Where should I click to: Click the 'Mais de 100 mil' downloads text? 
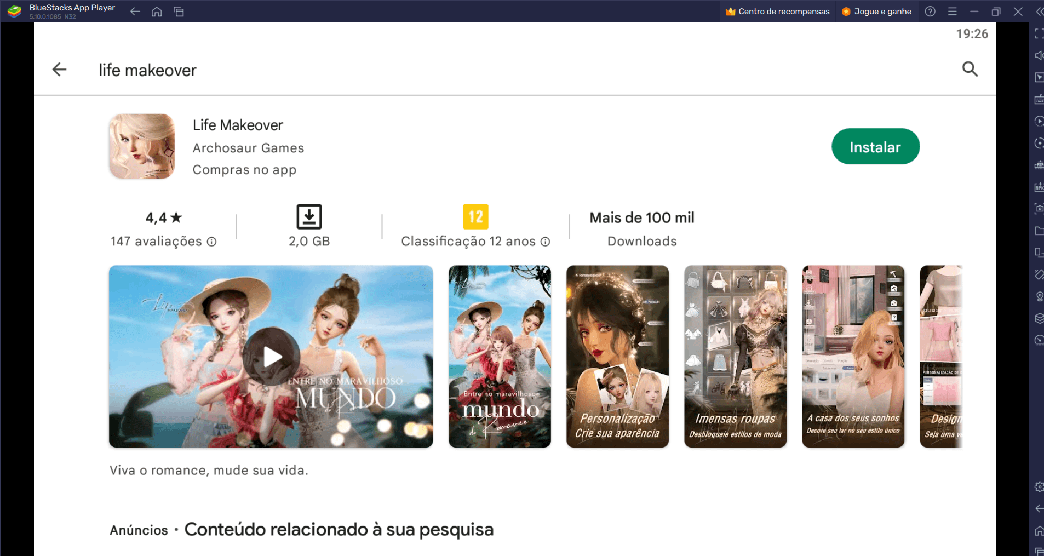(642, 217)
